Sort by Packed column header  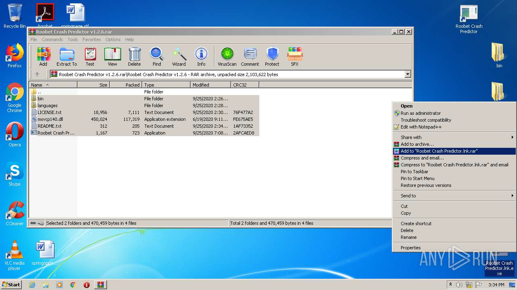pyautogui.click(x=126, y=85)
